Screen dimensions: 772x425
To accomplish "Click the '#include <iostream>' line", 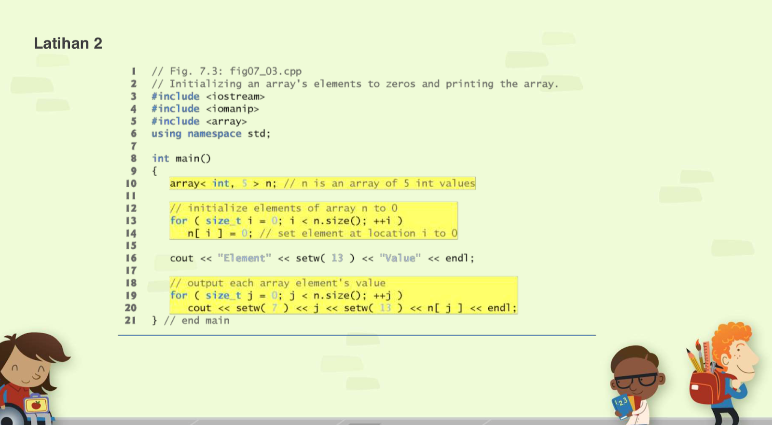I will 208,96.
